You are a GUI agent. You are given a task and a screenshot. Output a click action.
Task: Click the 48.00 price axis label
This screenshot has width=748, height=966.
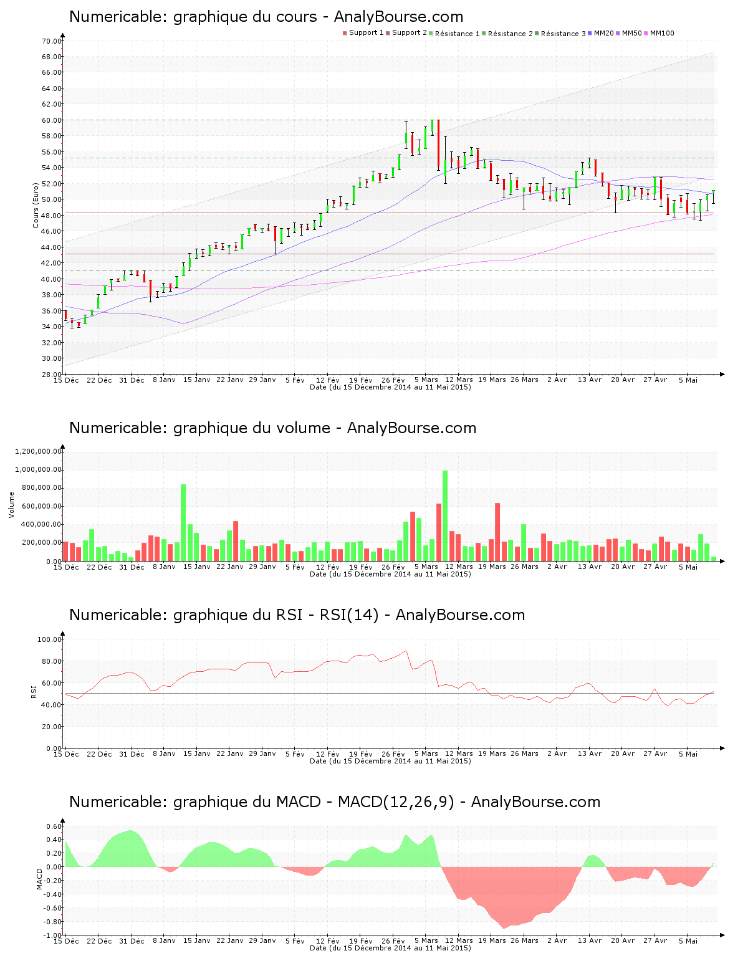52,216
